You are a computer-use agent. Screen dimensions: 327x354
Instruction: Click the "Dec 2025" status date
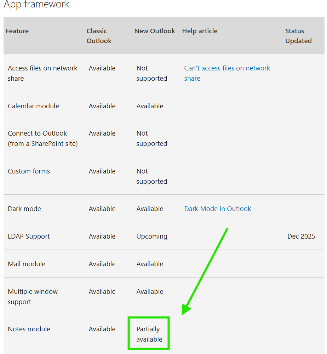[x=301, y=236]
